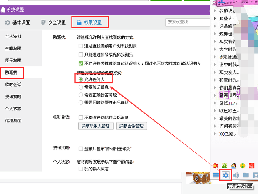Focus the 搜索设置项 search field

point(188,22)
